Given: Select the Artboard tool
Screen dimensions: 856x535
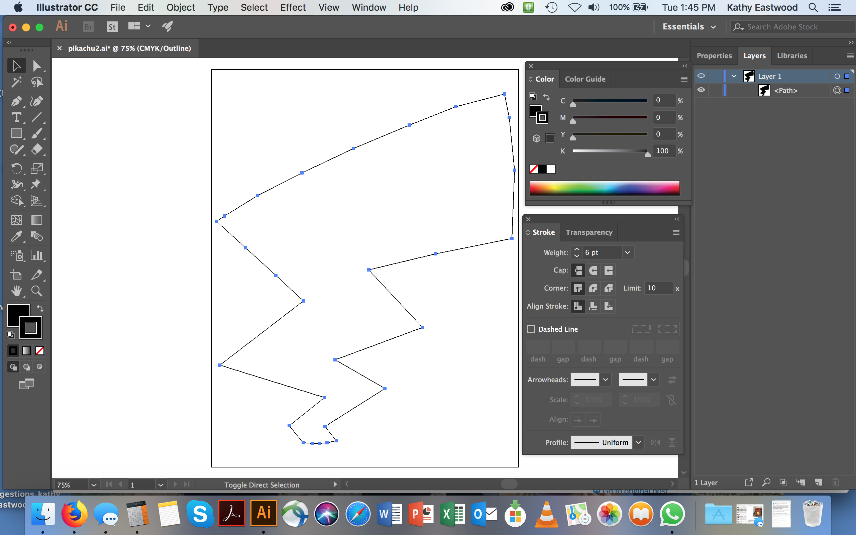Looking at the screenshot, I should pos(16,275).
